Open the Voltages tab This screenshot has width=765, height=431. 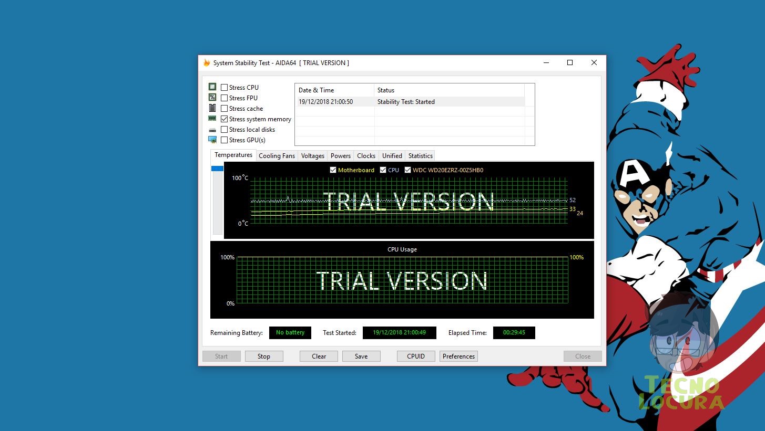click(x=313, y=156)
